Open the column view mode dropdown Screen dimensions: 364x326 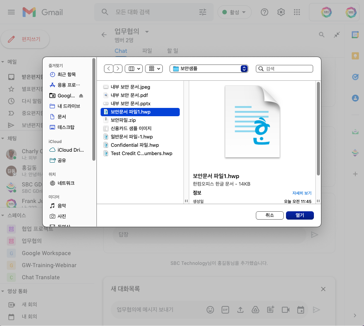pyautogui.click(x=134, y=69)
